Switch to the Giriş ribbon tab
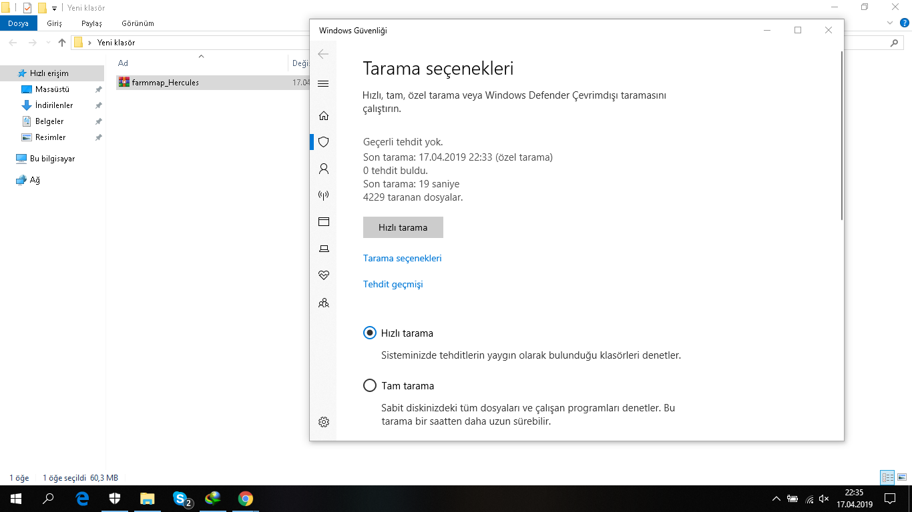Viewport: 912px width, 512px height. 54,23
